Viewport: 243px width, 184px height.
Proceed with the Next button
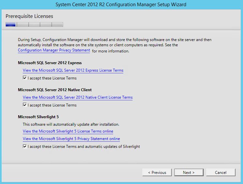click(x=189, y=173)
